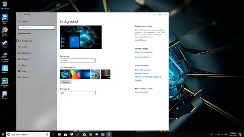Screen dimensions: 244x137
Task: Open the Taskbar settings page
Action: (x=23, y=77)
